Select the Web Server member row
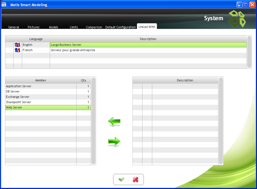 [x=48, y=107]
